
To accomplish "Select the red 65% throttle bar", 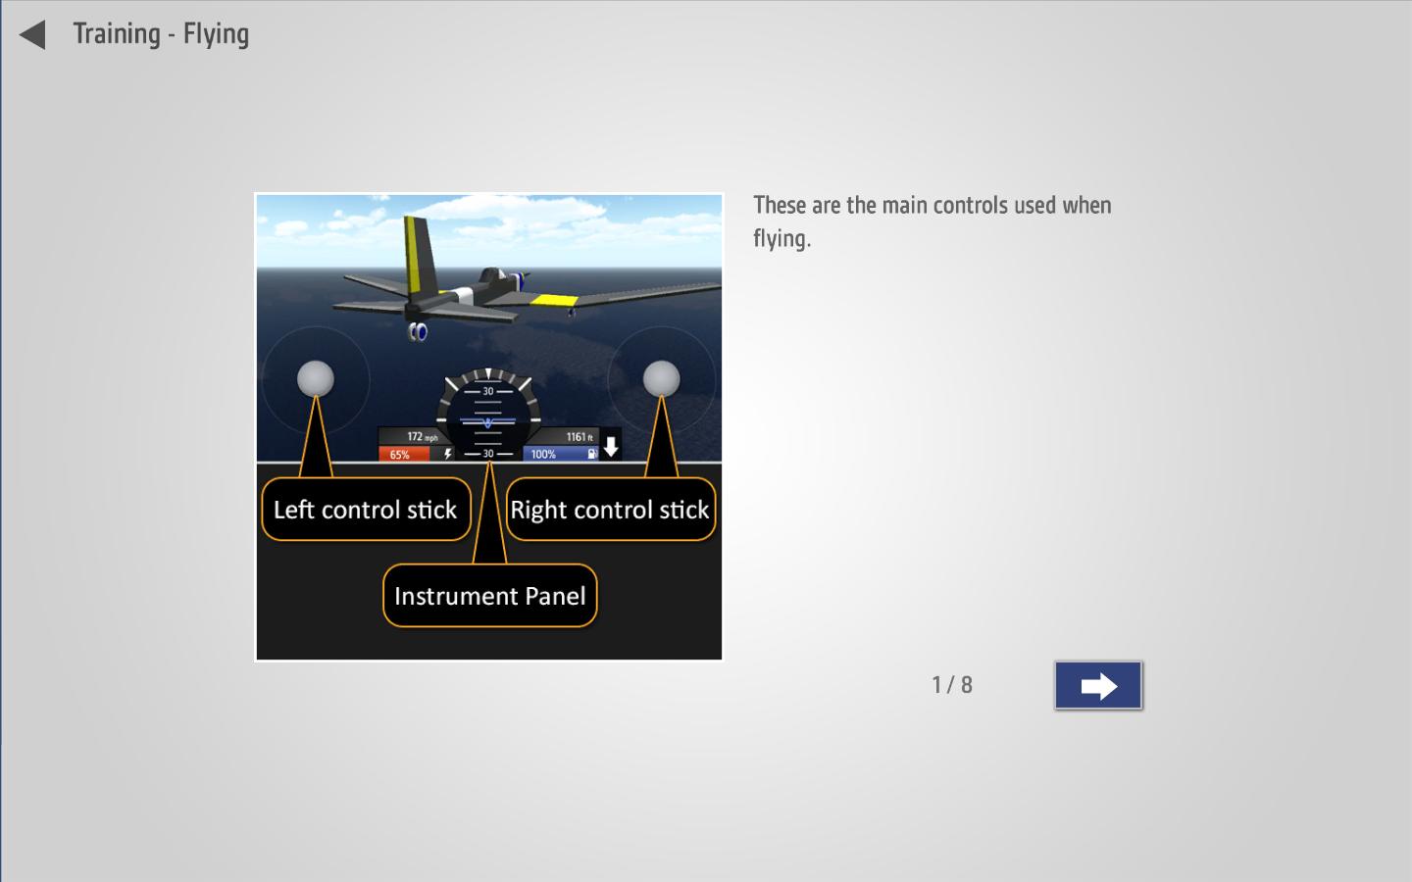I will 404,454.
